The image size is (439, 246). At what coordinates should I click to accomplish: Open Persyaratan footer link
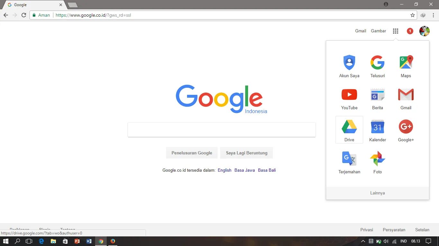coord(394,230)
